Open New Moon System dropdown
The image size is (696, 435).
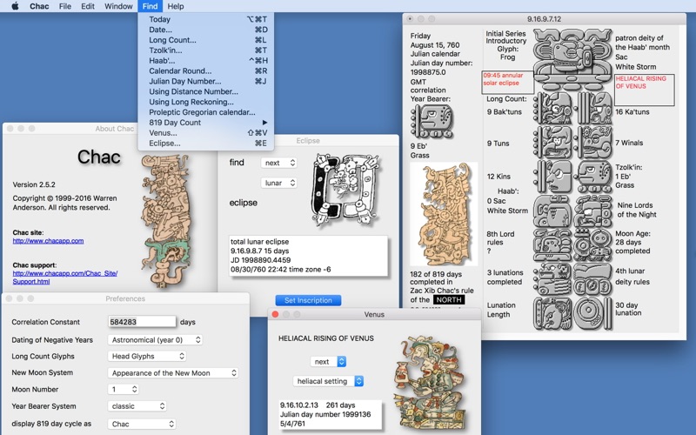(173, 373)
